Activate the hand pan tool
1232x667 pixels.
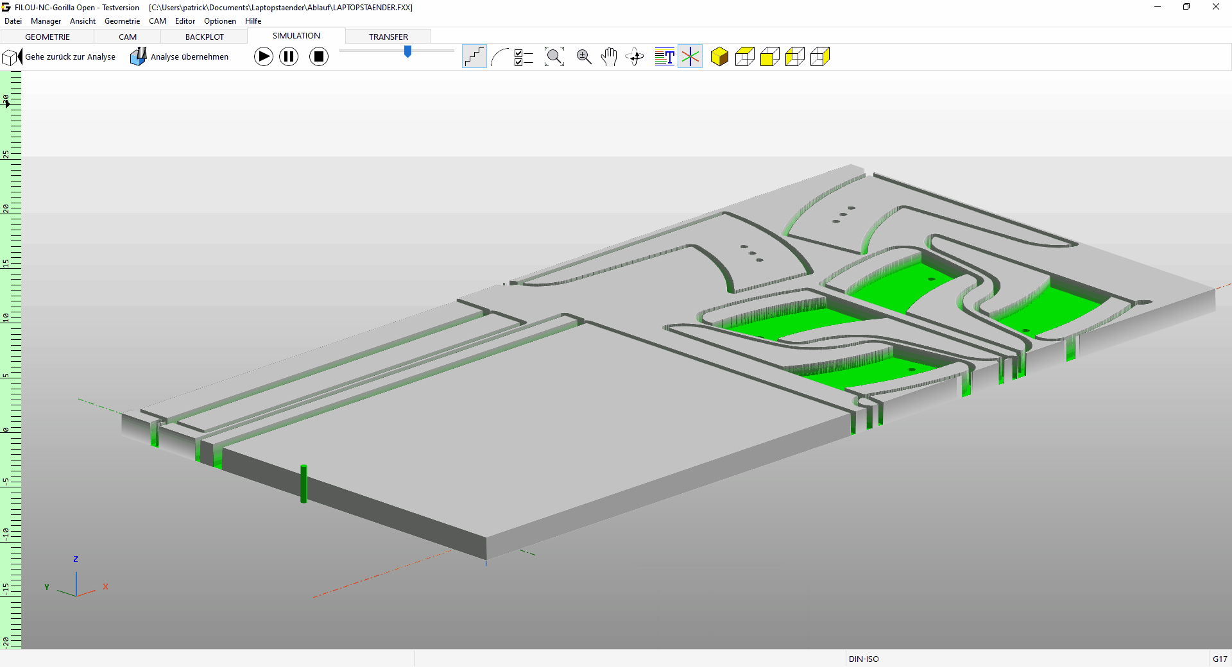pyautogui.click(x=609, y=57)
